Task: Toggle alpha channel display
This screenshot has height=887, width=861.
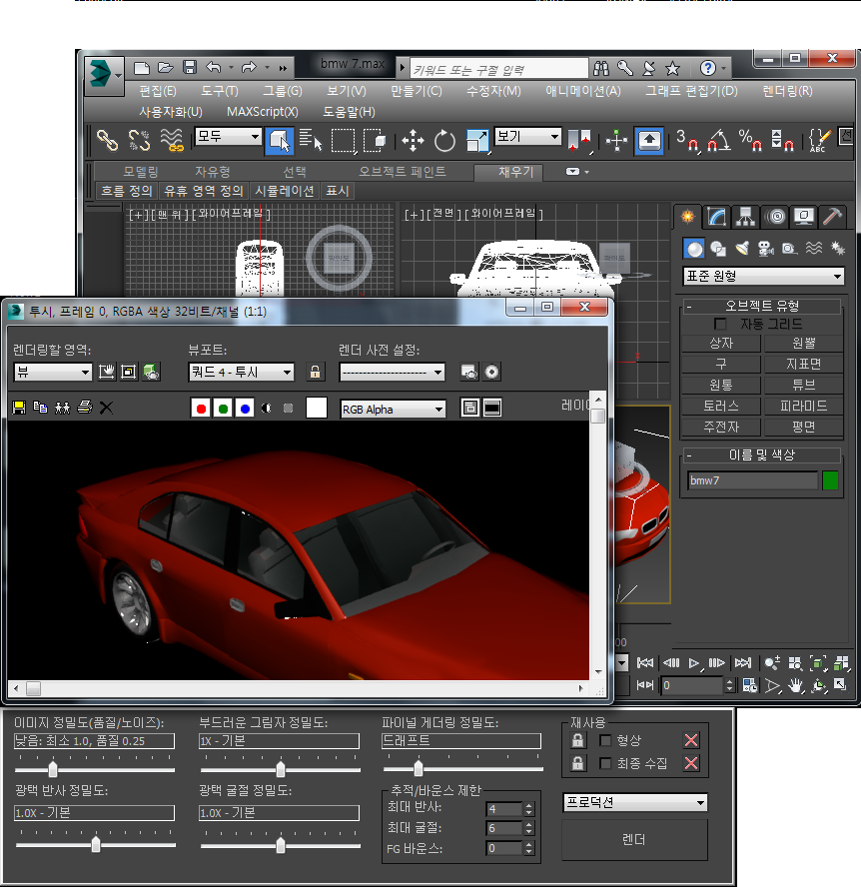Action: (267, 409)
